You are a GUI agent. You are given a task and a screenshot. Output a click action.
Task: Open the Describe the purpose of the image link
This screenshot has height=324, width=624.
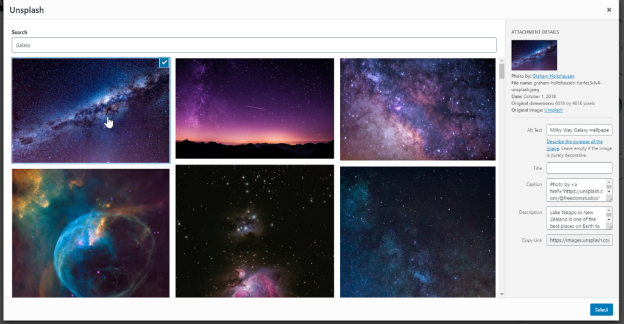(574, 145)
